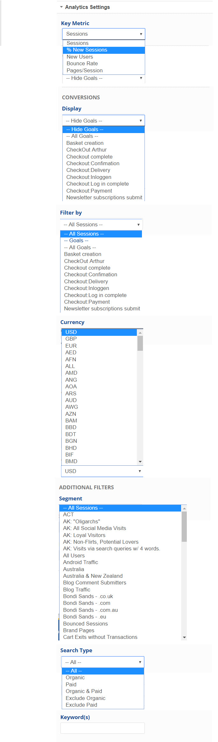
Task: Select GBP in the Currency list
Action: point(71,339)
